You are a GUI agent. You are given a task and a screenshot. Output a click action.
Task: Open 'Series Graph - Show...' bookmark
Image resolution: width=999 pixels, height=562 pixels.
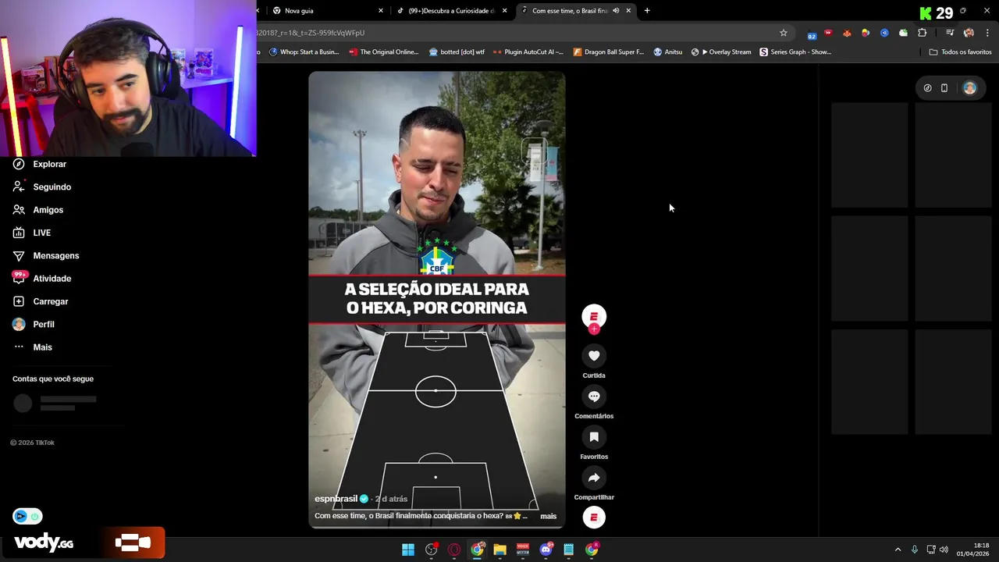795,52
